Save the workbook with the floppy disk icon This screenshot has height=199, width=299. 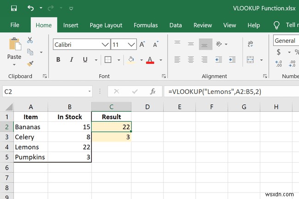[x=14, y=8]
